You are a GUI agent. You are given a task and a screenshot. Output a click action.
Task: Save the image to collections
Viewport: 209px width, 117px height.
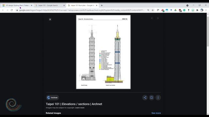pyautogui.click(x=152, y=97)
